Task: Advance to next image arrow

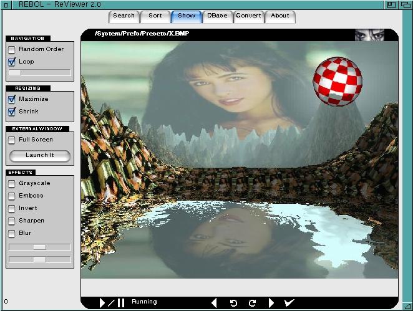Action: (271, 303)
